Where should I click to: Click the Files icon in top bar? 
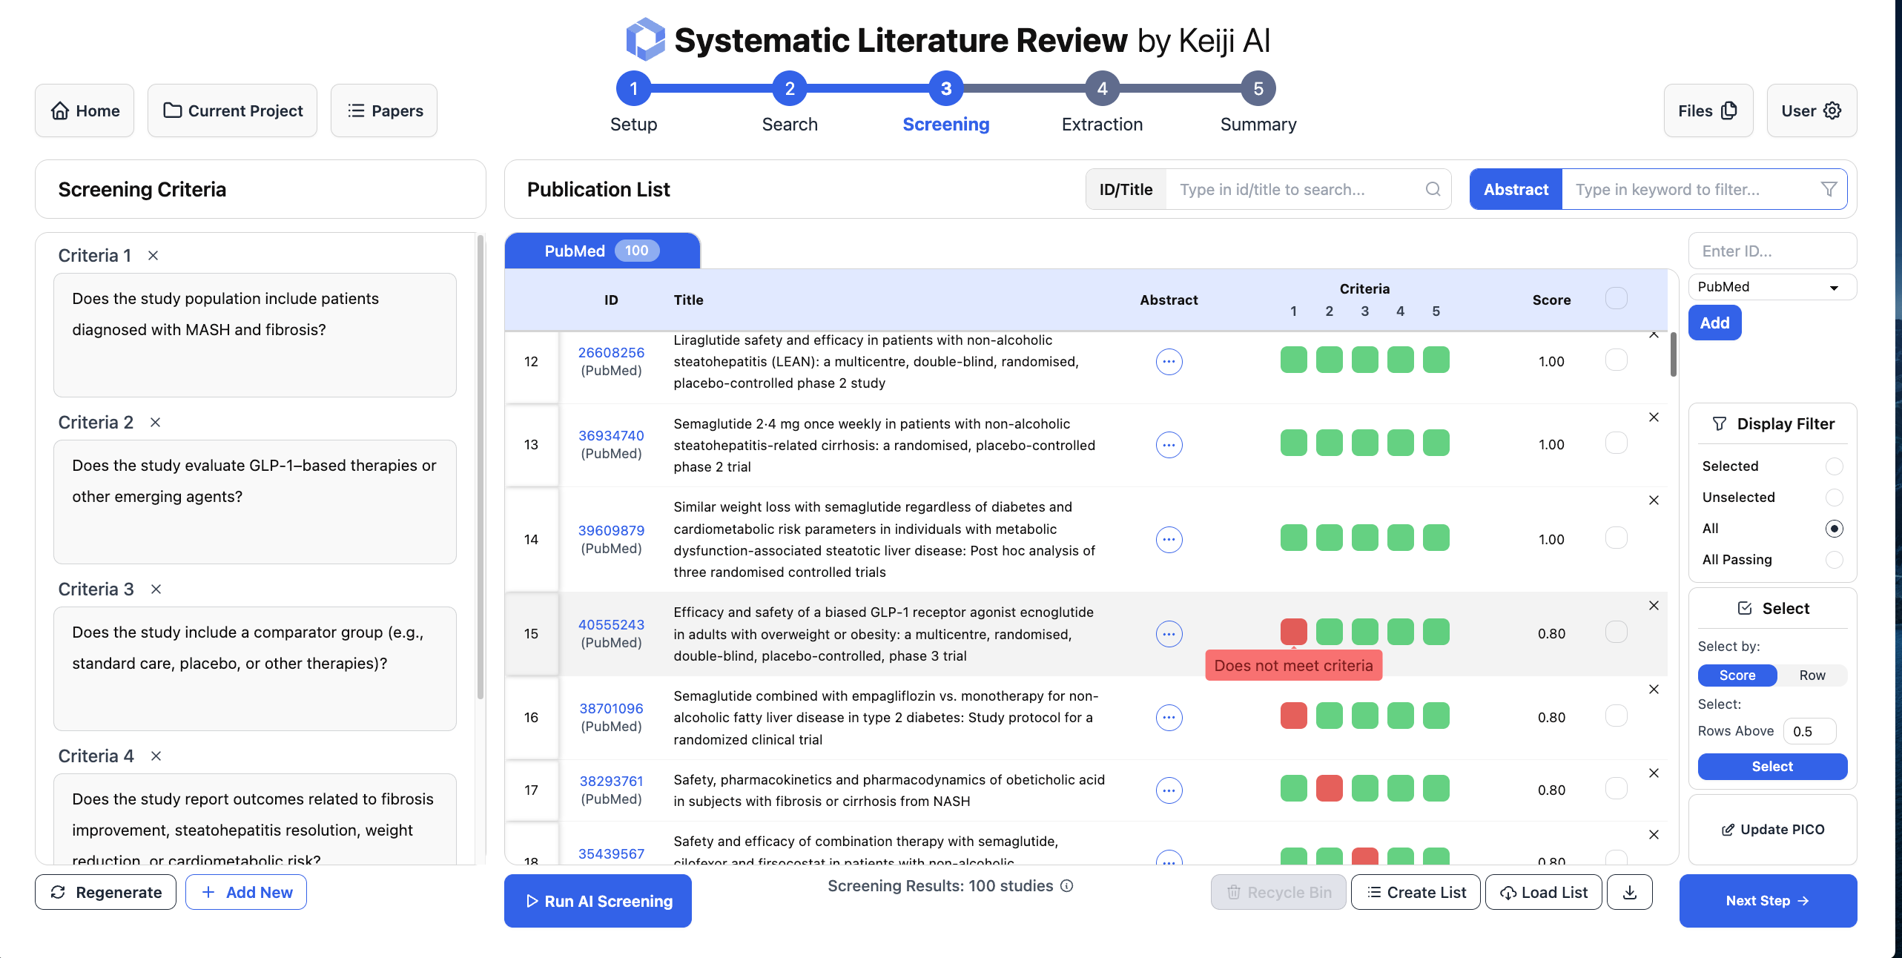[1728, 110]
